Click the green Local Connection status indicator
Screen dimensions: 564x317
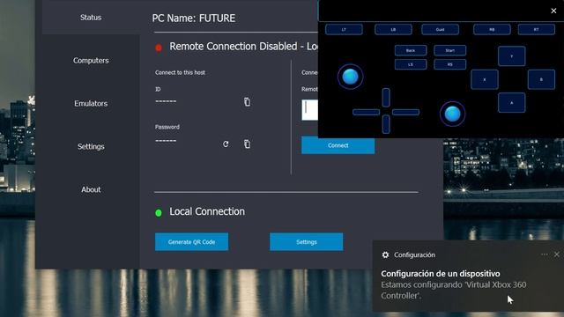pos(159,213)
